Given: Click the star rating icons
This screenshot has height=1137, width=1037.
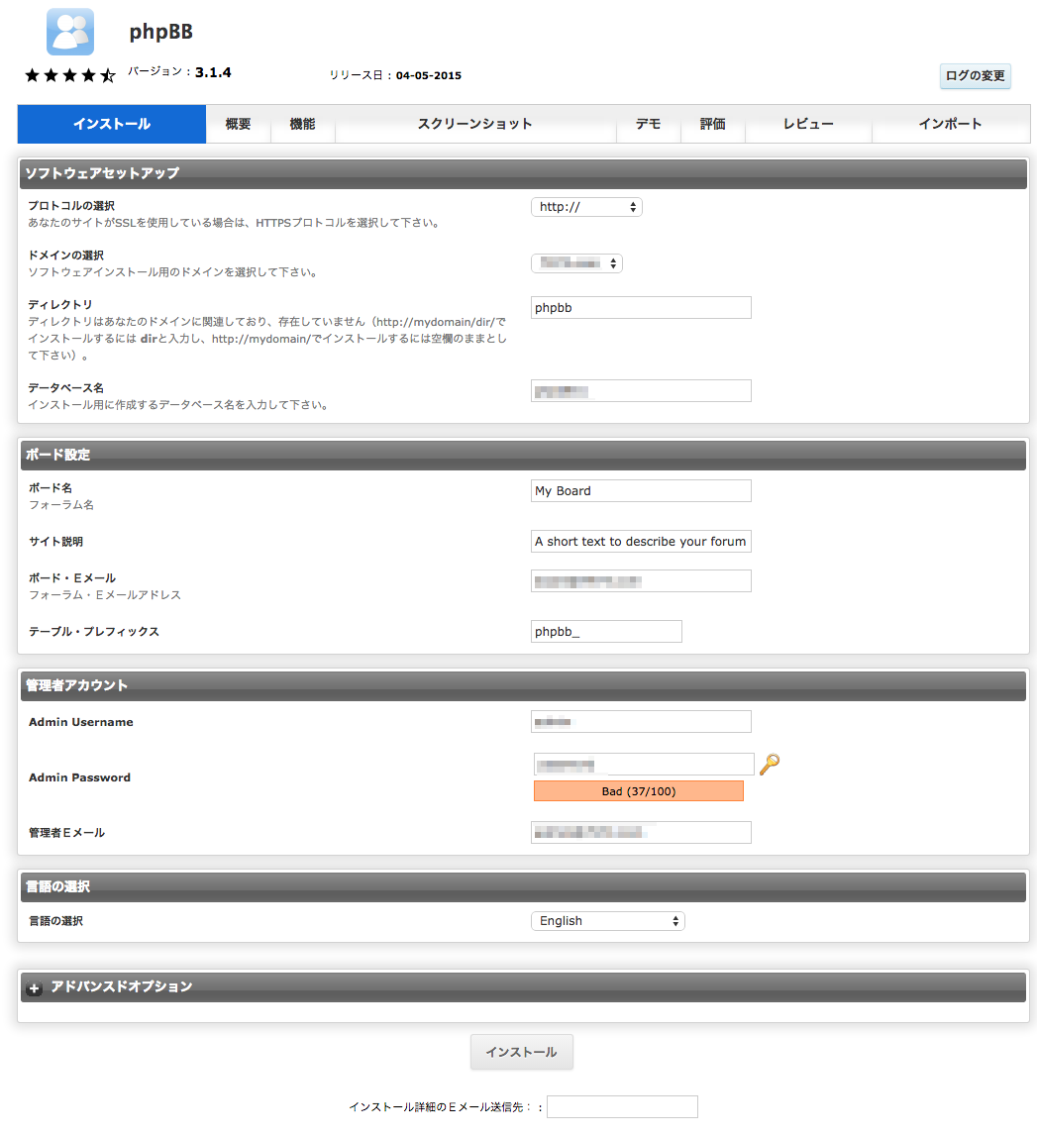Looking at the screenshot, I should click(70, 75).
